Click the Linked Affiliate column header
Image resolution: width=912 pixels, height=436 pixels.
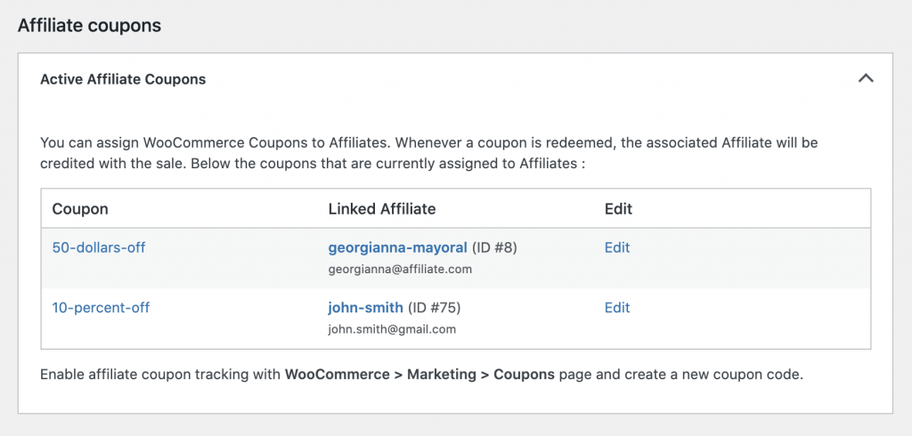pyautogui.click(x=382, y=209)
